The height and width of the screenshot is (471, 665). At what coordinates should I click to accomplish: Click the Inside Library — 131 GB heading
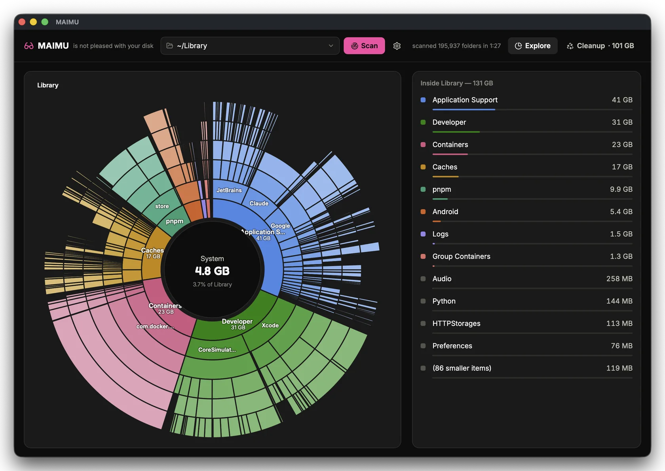(x=457, y=83)
